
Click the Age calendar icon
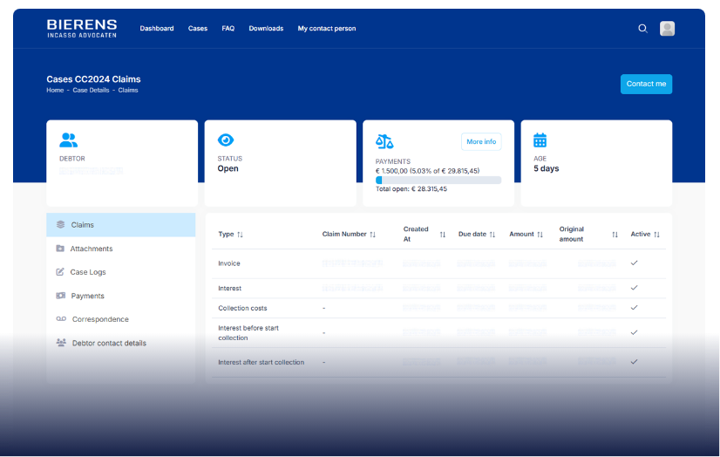click(540, 140)
